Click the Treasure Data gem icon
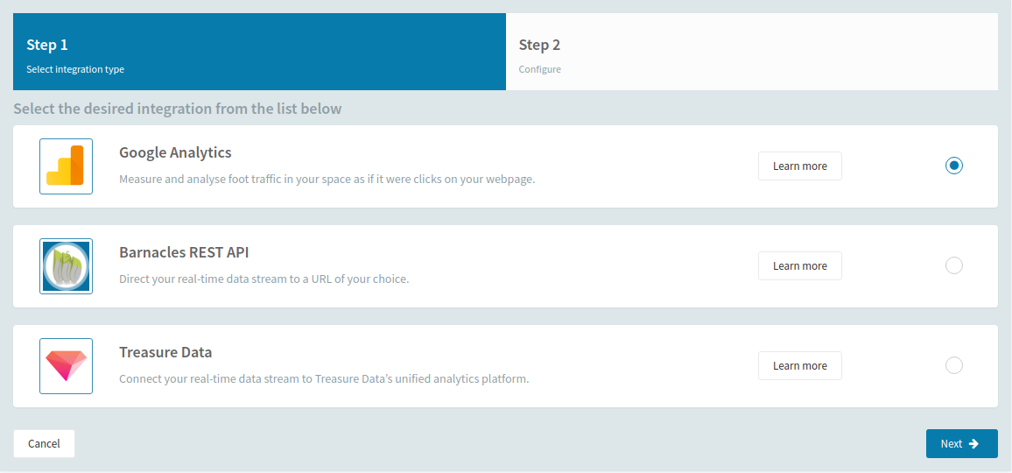Screen dimensions: 1012x473 pyautogui.click(x=66, y=366)
